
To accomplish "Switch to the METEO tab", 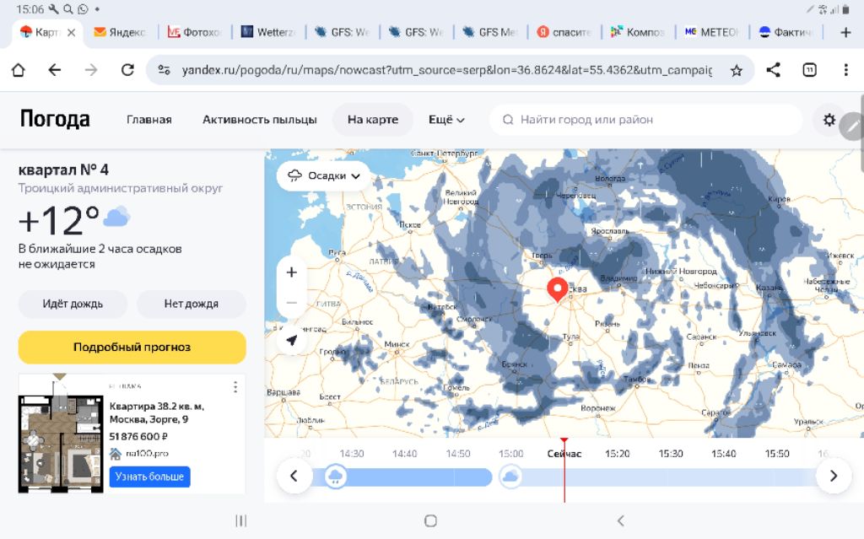I will [710, 33].
